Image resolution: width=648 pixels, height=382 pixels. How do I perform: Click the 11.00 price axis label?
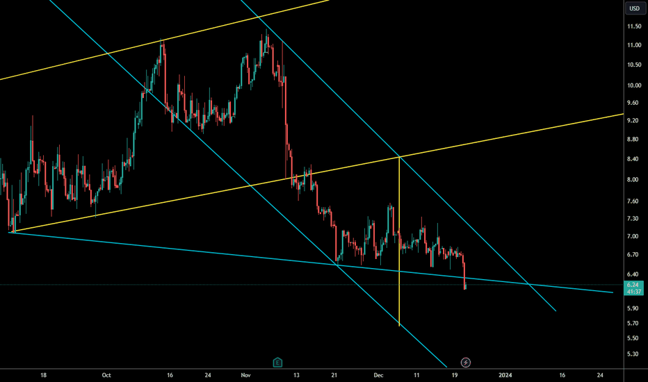click(x=634, y=45)
